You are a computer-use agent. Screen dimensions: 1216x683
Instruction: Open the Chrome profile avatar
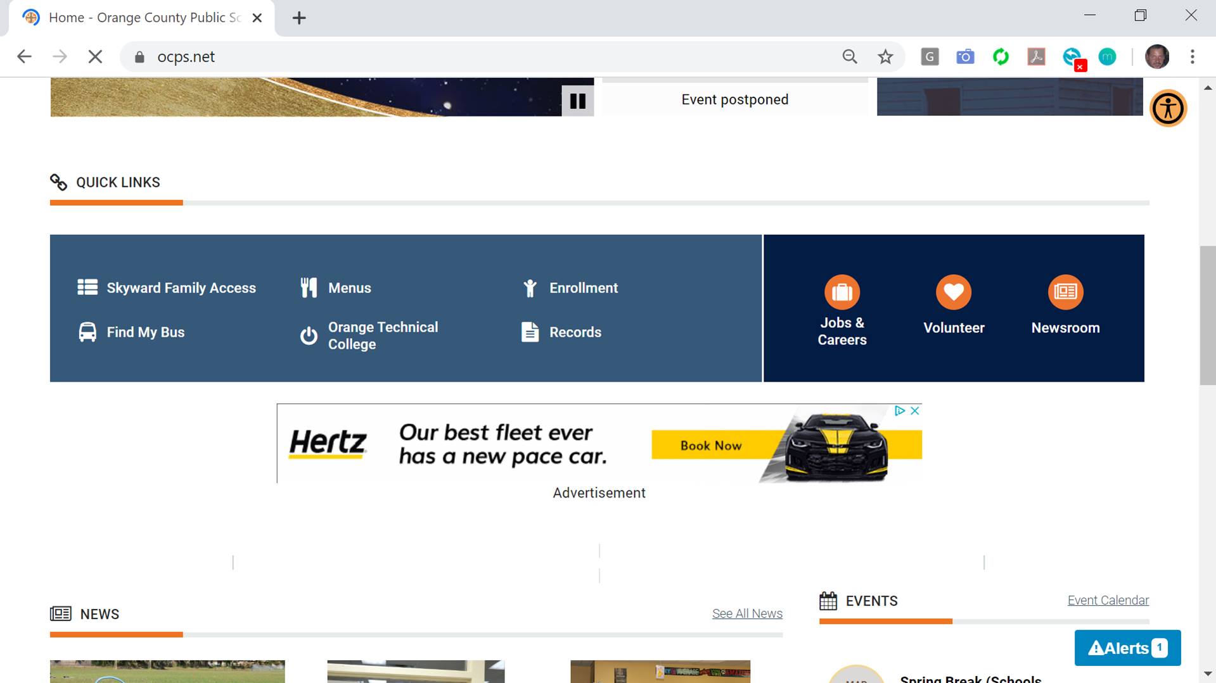(1157, 57)
